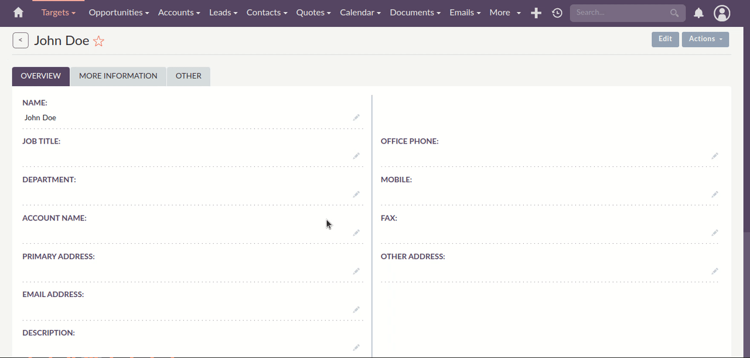Viewport: 750px width, 358px height.
Task: Click the search magnifier icon
Action: (675, 13)
